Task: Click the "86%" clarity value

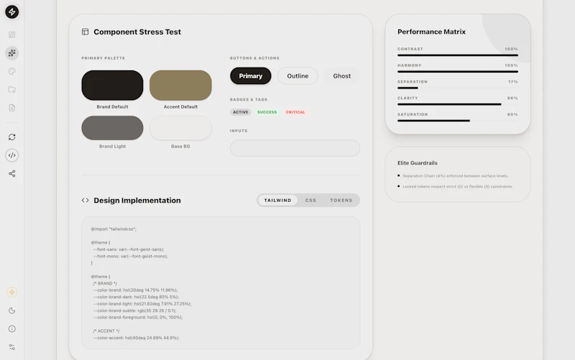Action: click(512, 98)
